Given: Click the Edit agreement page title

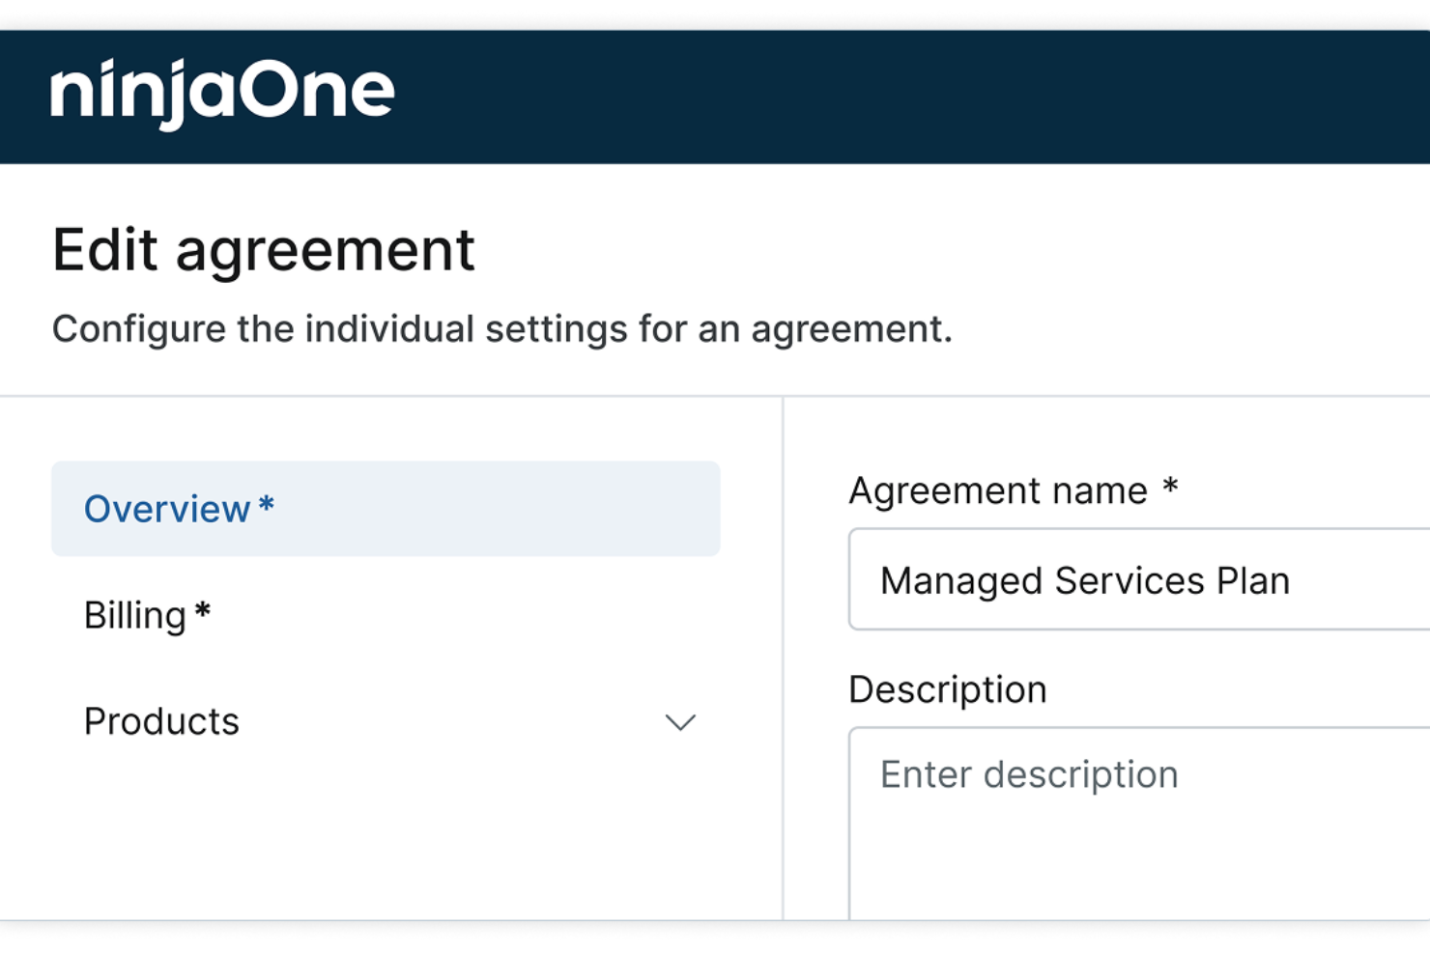Looking at the screenshot, I should point(264,249).
